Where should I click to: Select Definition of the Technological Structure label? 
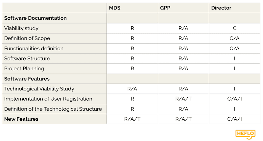(x=53, y=109)
